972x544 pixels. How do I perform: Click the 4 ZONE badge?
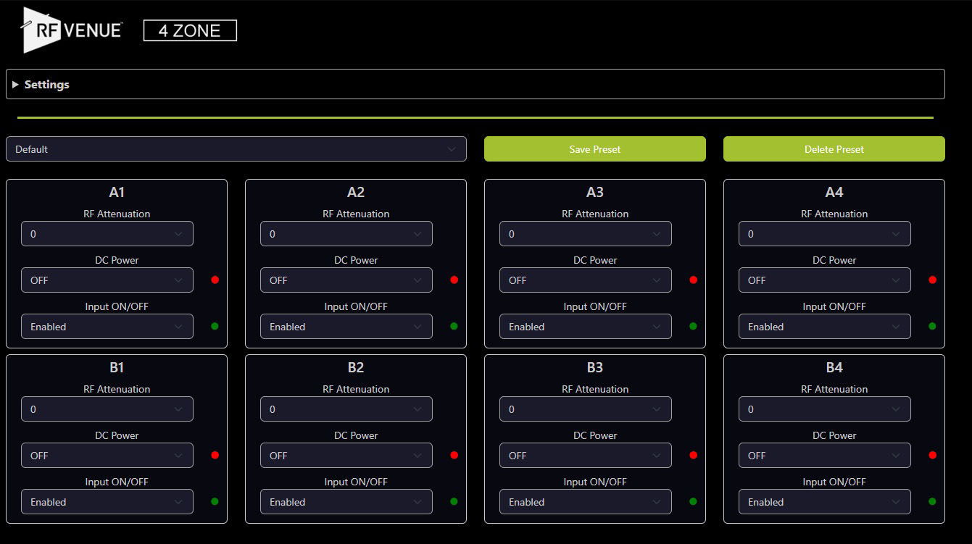click(x=190, y=30)
